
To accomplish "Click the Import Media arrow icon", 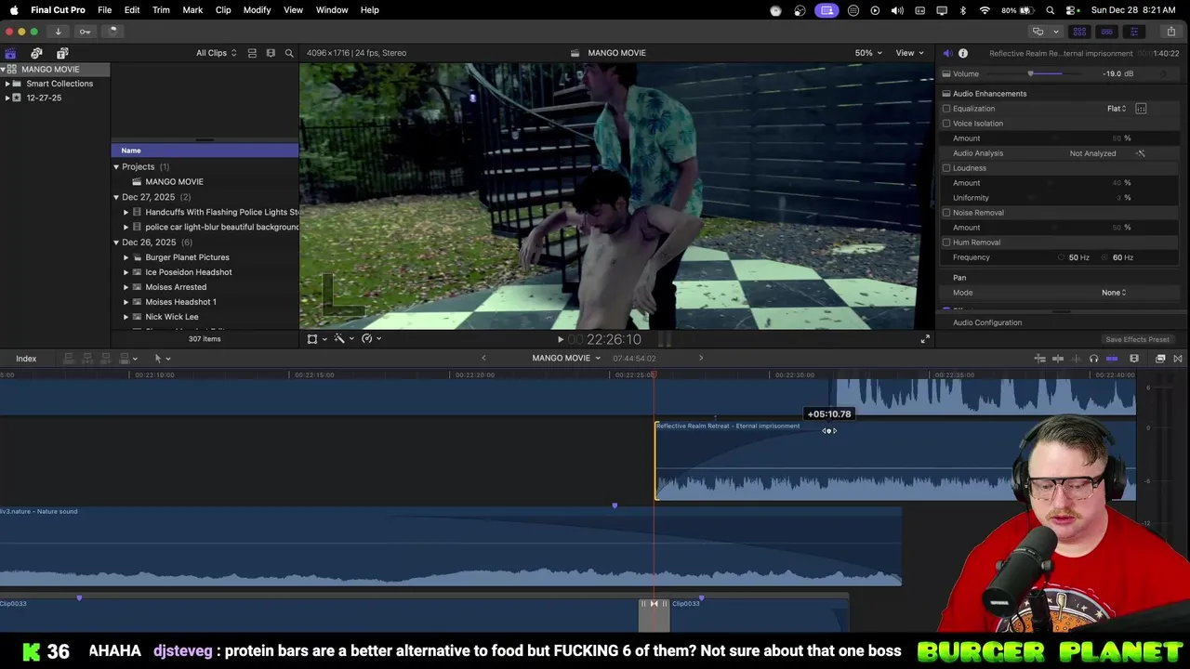I will click(x=58, y=31).
